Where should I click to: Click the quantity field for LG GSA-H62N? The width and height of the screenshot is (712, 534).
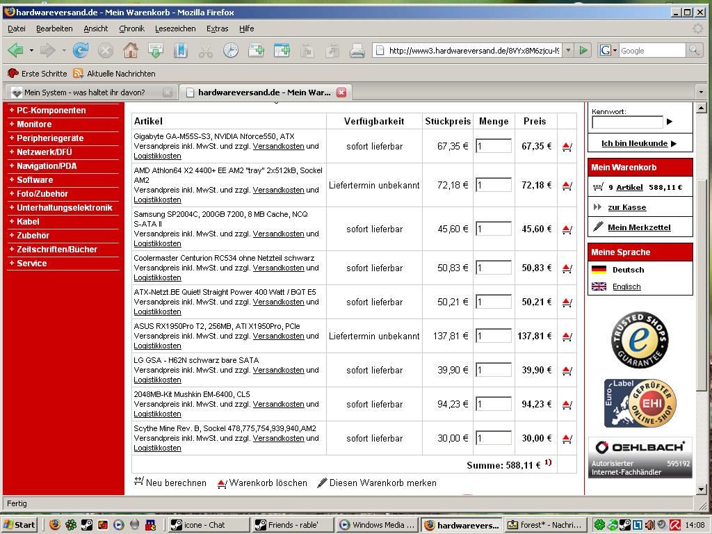(x=494, y=370)
